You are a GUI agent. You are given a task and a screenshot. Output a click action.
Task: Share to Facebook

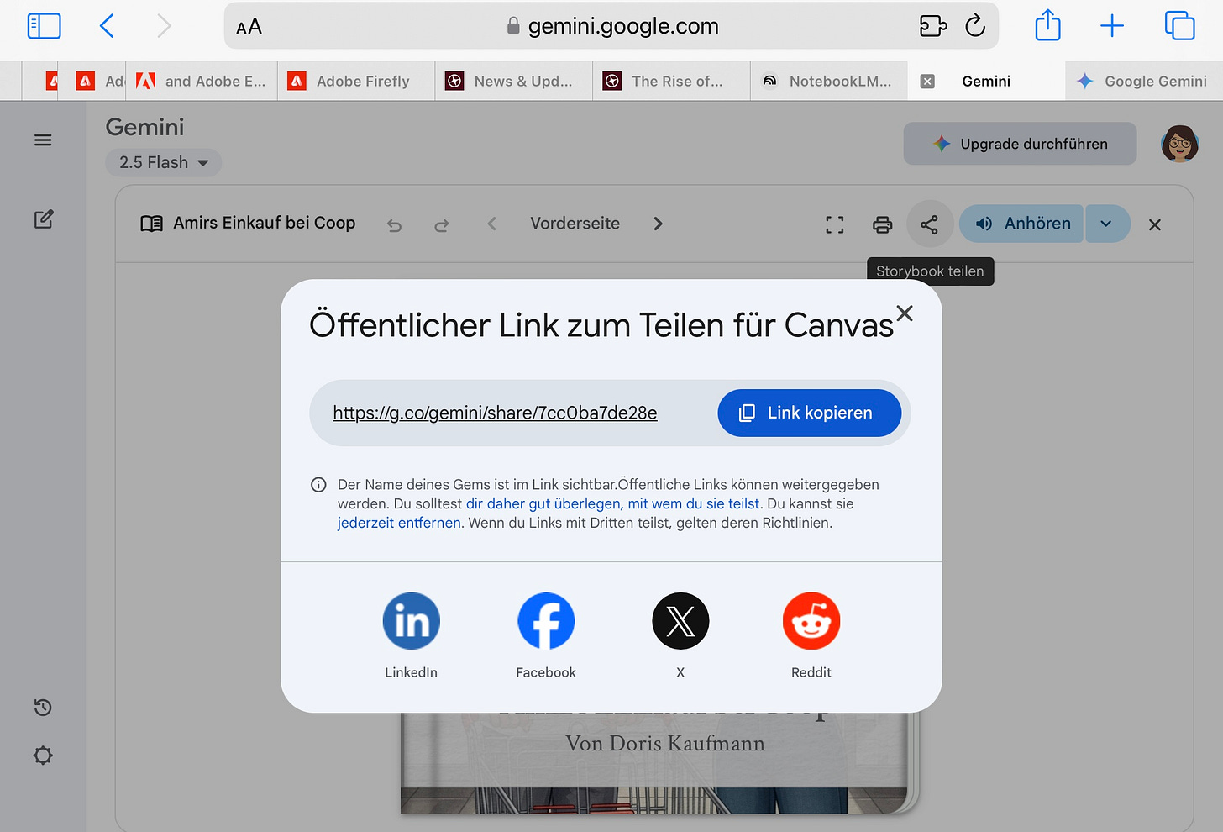(x=546, y=621)
